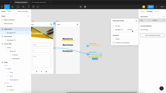Click the X icon in menu frame
The width and height of the screenshot is (166, 93).
click(77, 25)
